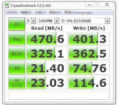Click the Seq read result 470.6
Screen dimensions: 118x105
pyautogui.click(x=47, y=39)
